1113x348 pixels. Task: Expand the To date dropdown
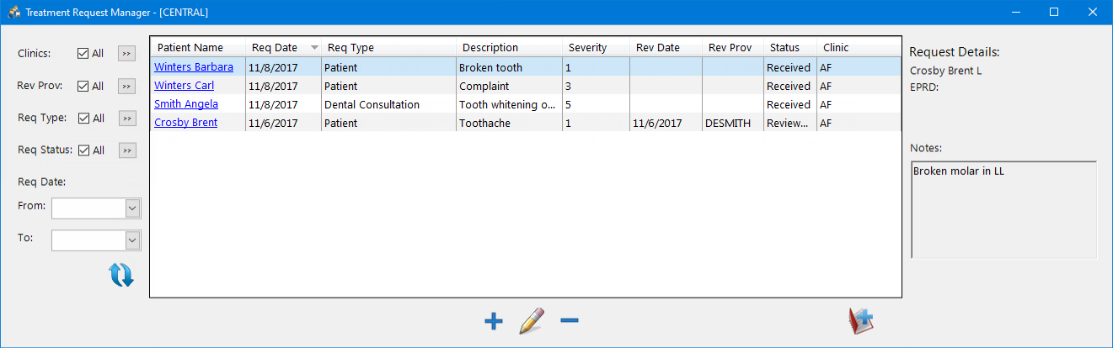(x=132, y=240)
